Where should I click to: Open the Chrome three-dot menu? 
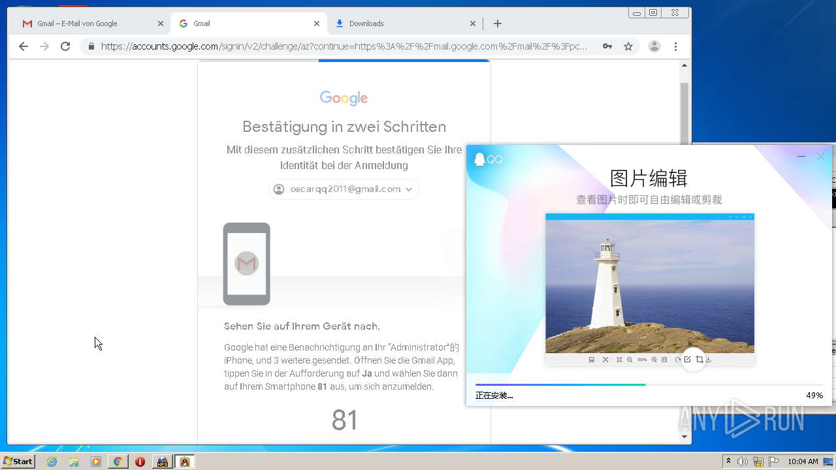[675, 46]
